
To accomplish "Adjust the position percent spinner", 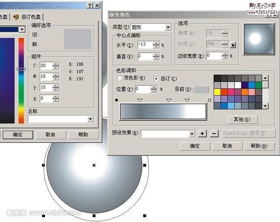I will click(x=154, y=89).
